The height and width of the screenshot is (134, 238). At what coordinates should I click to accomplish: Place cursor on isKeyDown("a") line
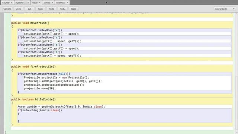(x=40, y=38)
